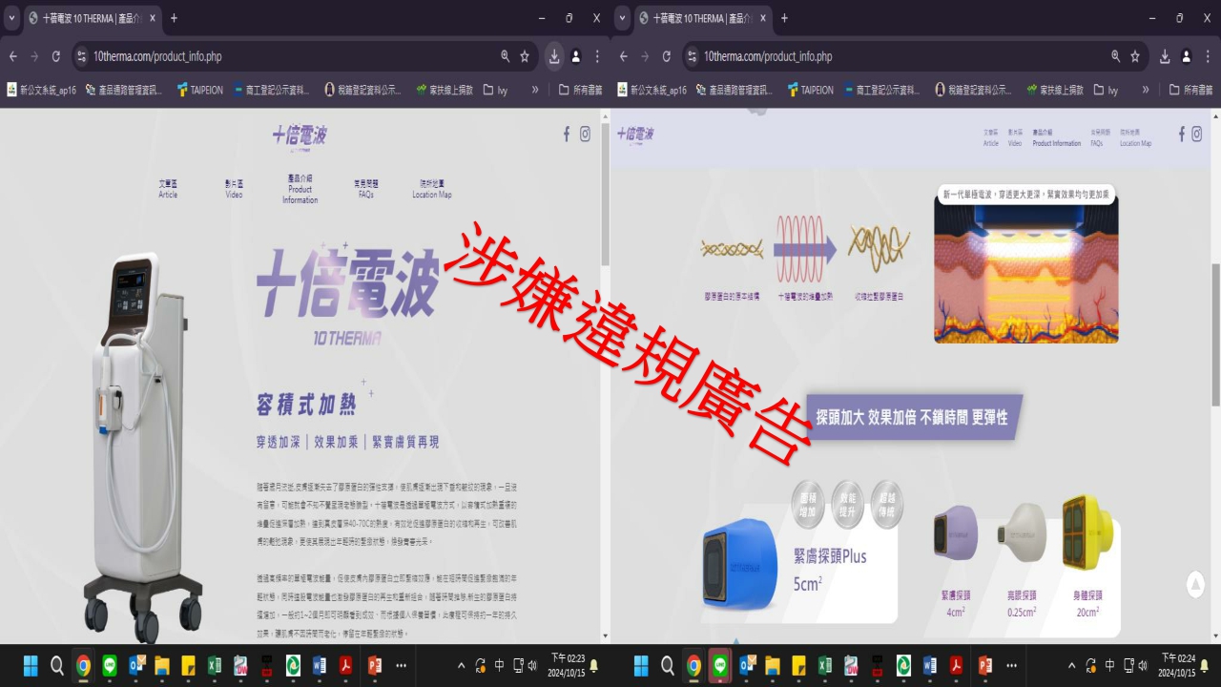1221x687 pixels.
Task: Bookmark the page with the right window's star icon
Action: click(x=1135, y=56)
